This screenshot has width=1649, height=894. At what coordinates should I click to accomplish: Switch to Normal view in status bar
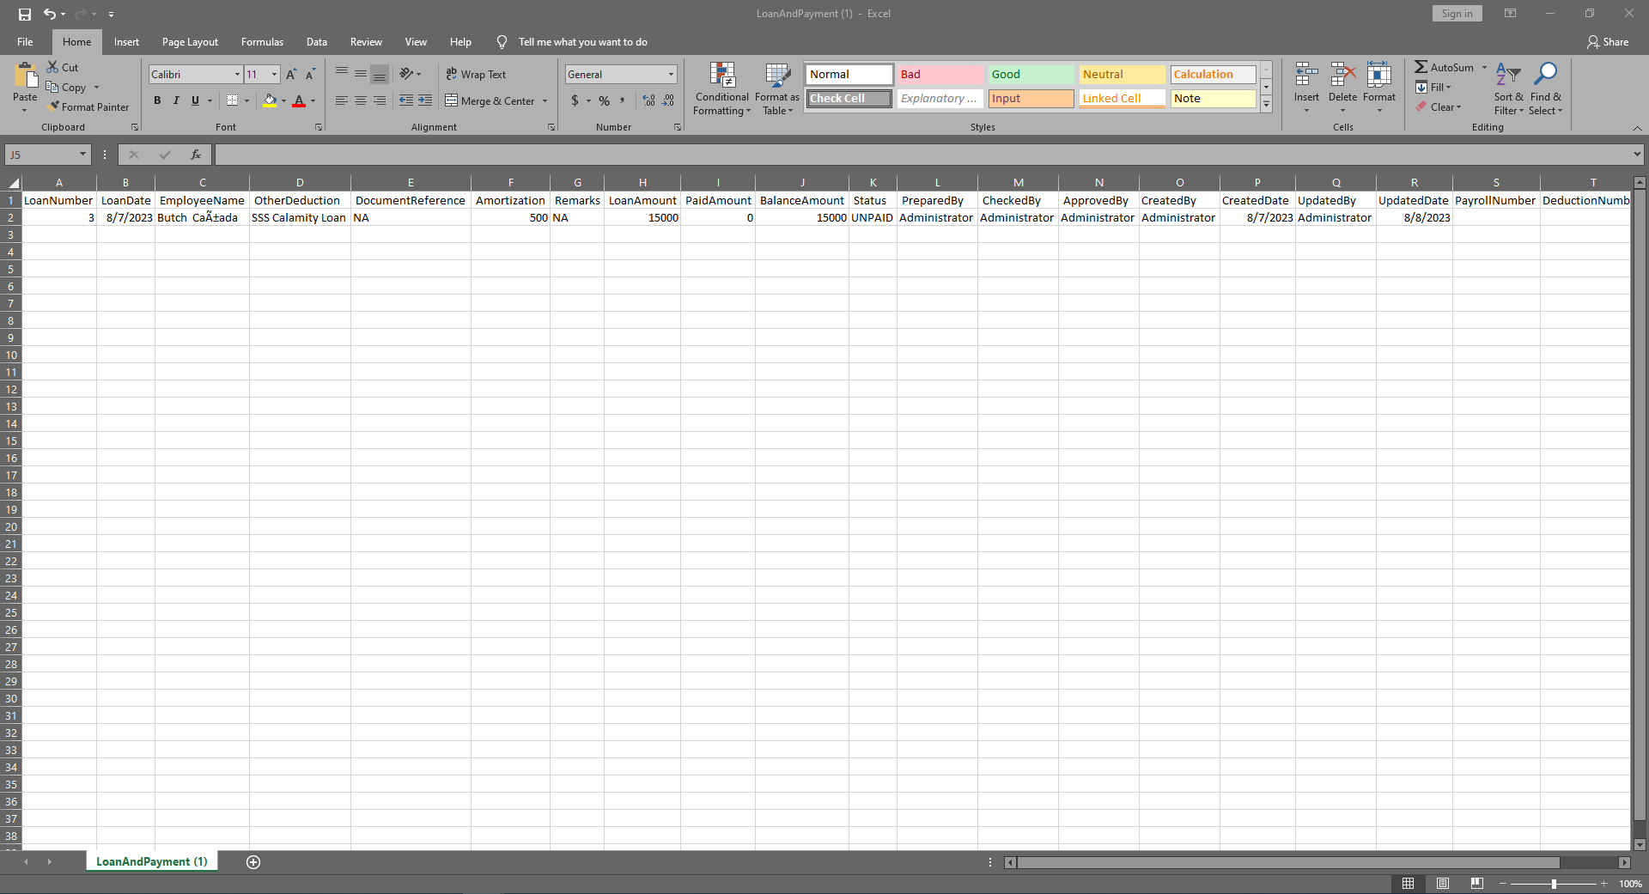point(1408,884)
